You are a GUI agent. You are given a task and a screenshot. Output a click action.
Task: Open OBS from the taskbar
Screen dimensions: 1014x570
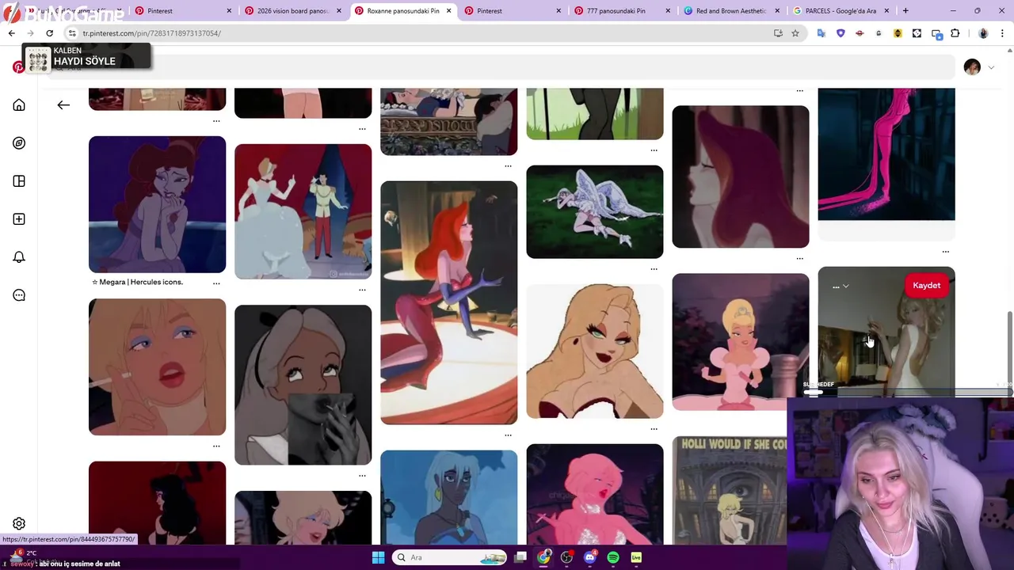coord(566,557)
